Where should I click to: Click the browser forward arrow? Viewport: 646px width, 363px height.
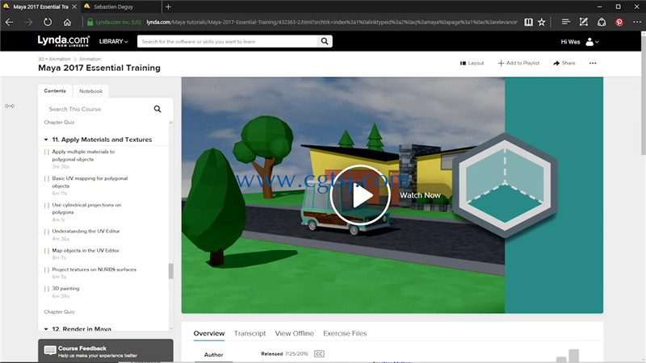28,23
